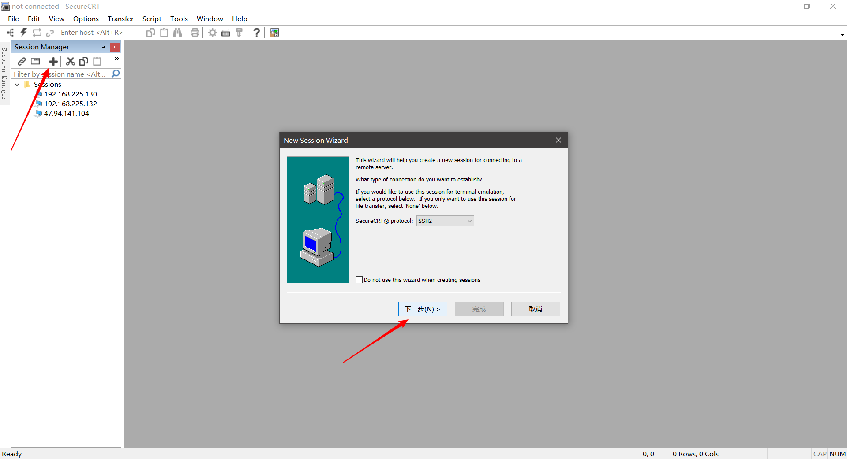Click the Session Manager toolbar icon

(x=11, y=33)
